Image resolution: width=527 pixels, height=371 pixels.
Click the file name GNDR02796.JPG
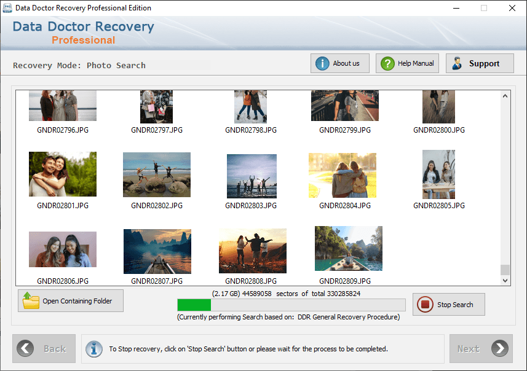point(63,130)
